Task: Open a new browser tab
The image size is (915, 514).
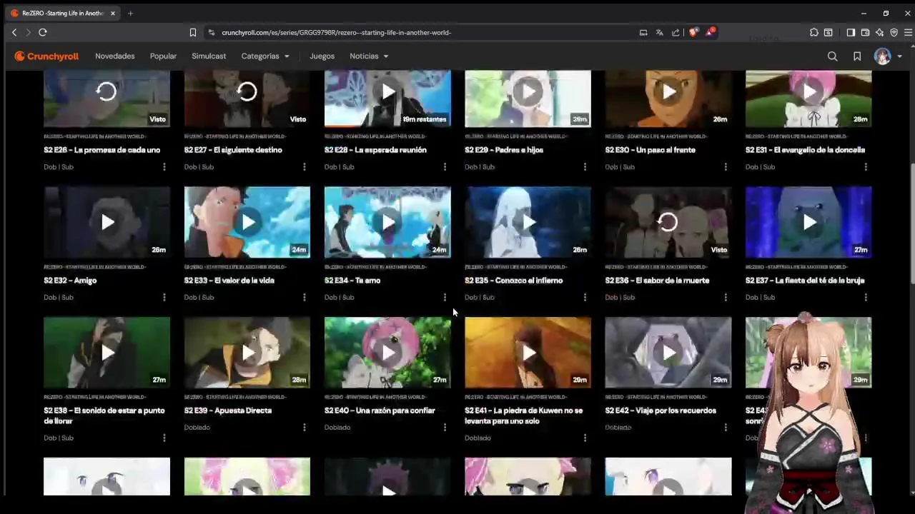Action: tap(130, 13)
